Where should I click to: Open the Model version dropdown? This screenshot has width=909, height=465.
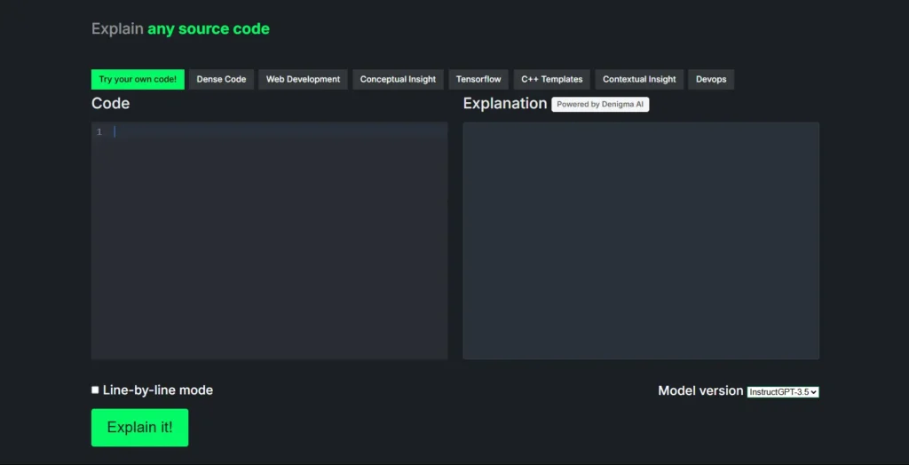[783, 392]
